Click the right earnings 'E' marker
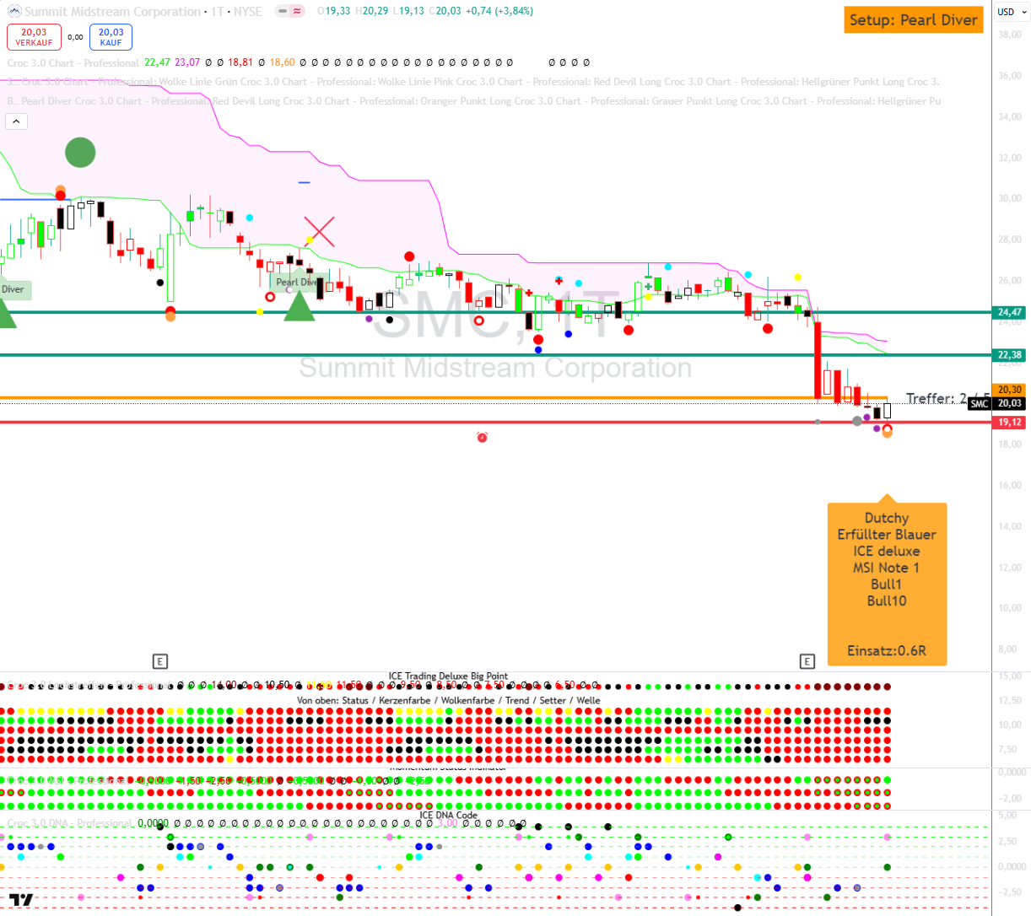 807,661
